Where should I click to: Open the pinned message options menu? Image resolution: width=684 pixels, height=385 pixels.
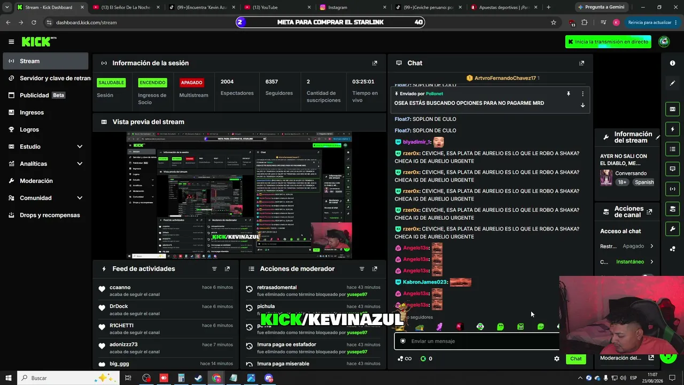tap(582, 94)
